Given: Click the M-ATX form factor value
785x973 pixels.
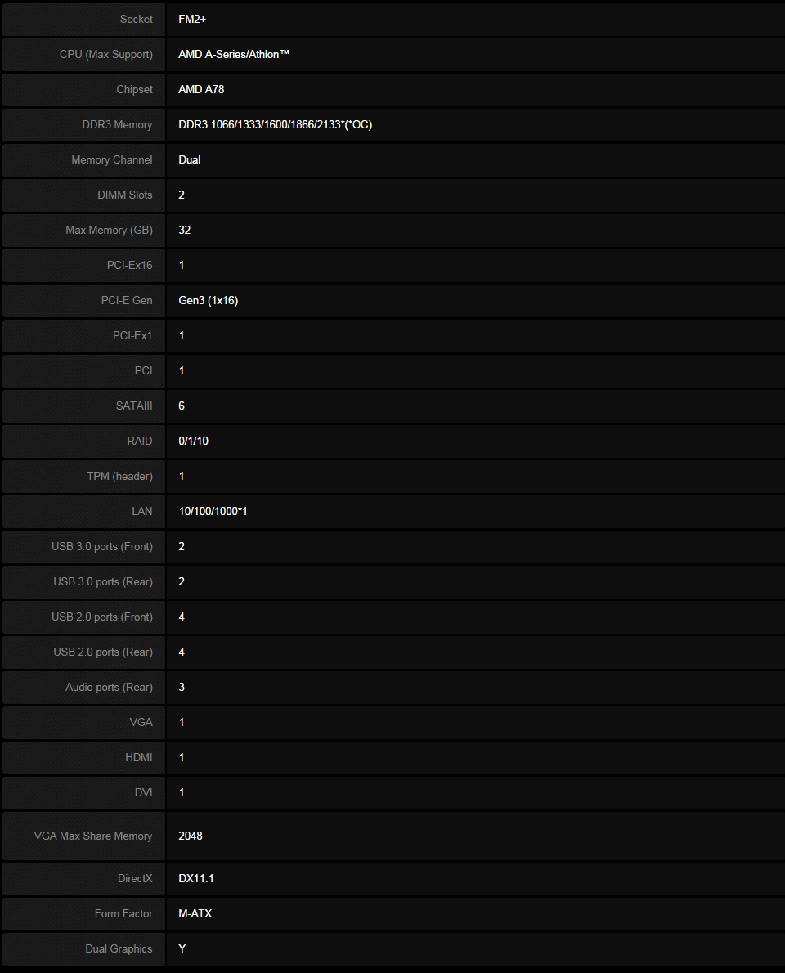Looking at the screenshot, I should pyautogui.click(x=195, y=914).
